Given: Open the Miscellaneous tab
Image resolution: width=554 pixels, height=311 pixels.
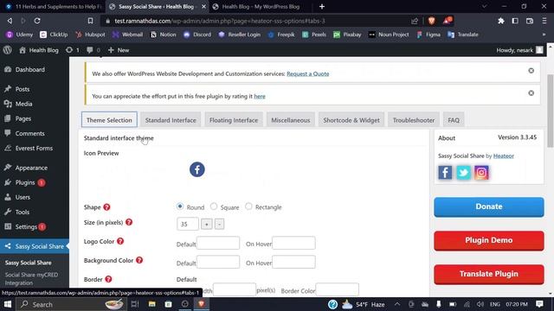Looking at the screenshot, I should tap(291, 120).
